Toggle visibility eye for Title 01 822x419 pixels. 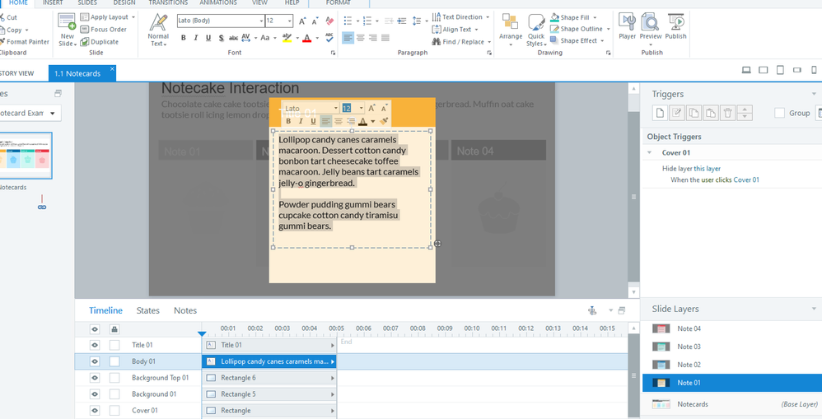click(x=95, y=345)
